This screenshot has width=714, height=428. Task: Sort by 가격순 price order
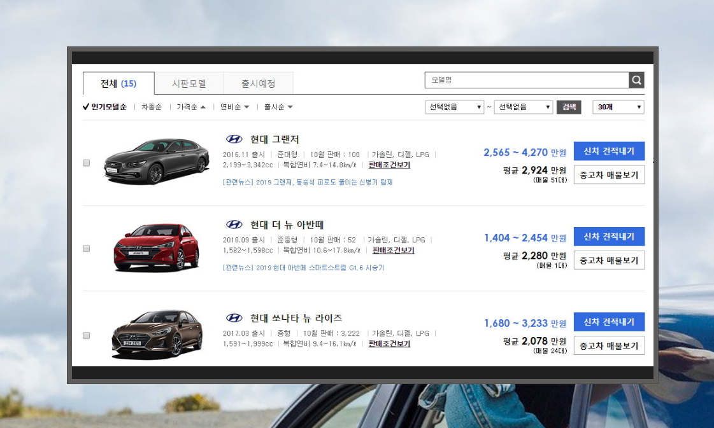tap(191, 107)
